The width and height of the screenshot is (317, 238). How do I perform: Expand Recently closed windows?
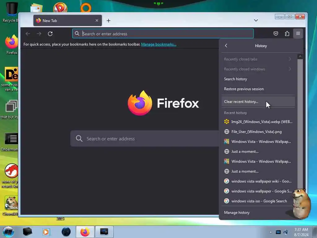pyautogui.click(x=258, y=69)
